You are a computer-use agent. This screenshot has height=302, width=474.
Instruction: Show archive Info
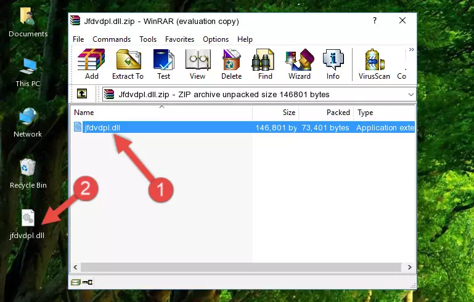333,64
